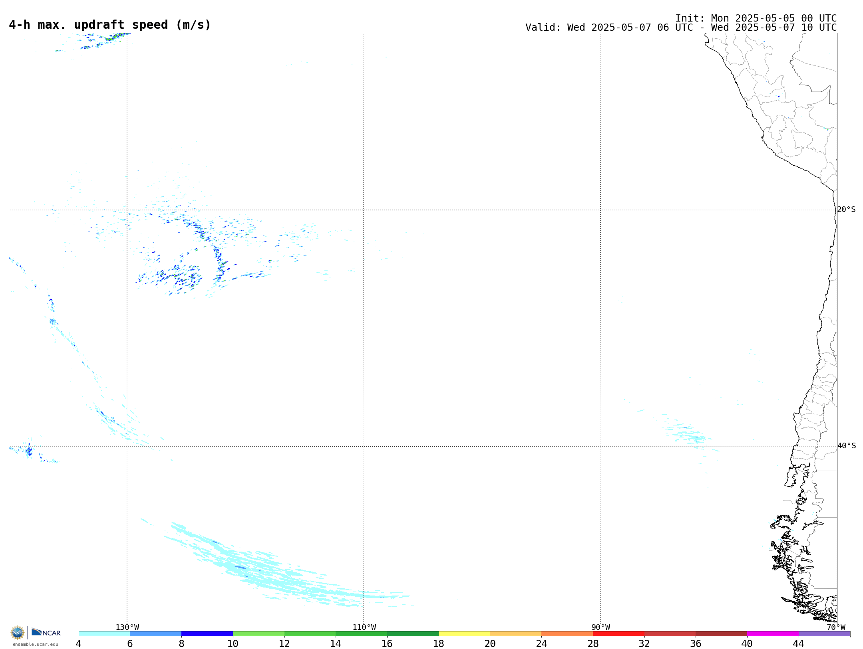Viewport: 863px width, 649px height.
Task: Pick the bright red 28–32 colorbar segment
Action: tap(618, 634)
